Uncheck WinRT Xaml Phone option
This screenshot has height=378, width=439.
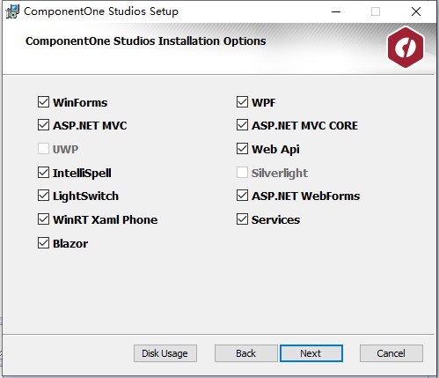(43, 219)
